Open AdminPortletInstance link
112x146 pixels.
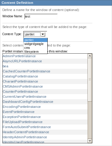(x=19, y=56)
